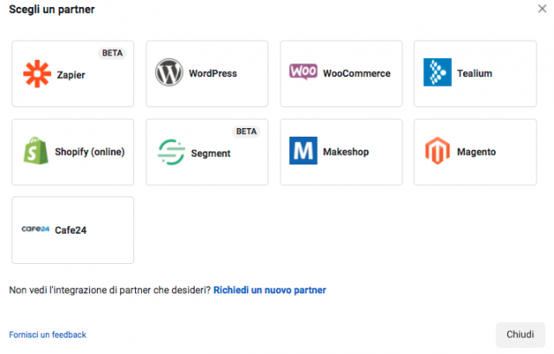Click the blue Tealium logo
554x354 pixels.
click(x=437, y=73)
